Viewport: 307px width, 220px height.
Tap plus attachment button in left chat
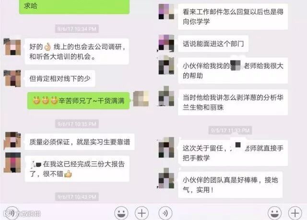pyautogui.click(x=142, y=213)
